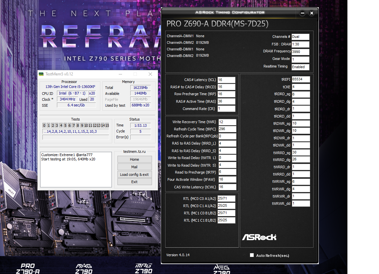Select the tREFI field showing 65534
The height and width of the screenshot is (274, 379).
(x=301, y=79)
